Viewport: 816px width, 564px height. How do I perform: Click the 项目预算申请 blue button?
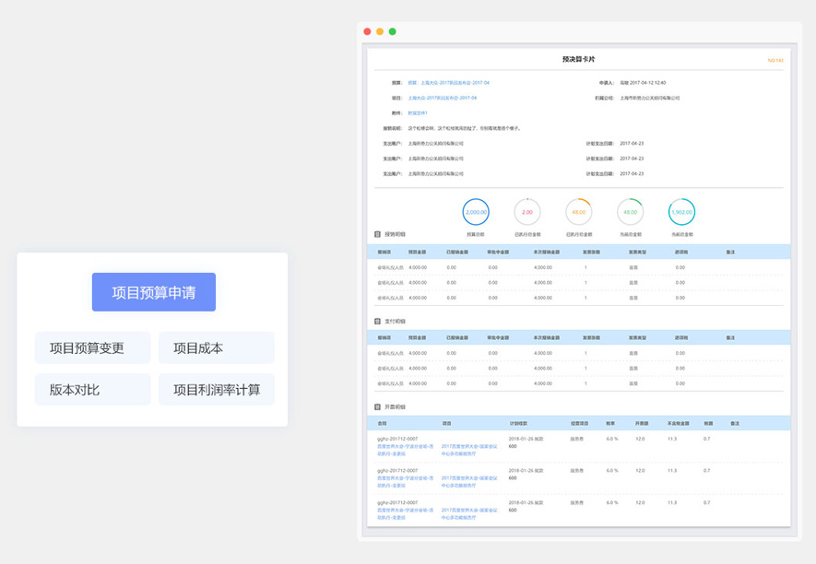(x=153, y=292)
